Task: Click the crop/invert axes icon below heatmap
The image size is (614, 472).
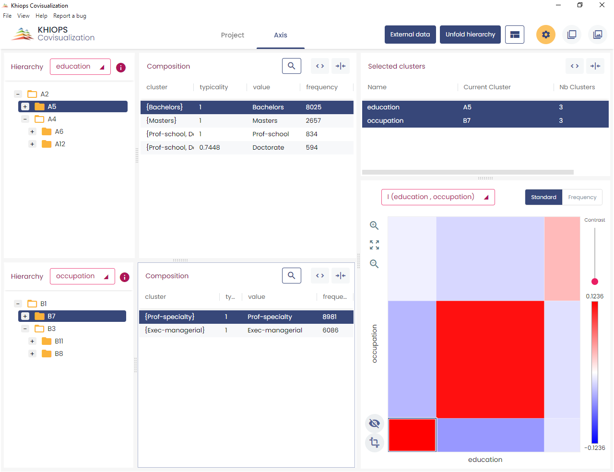Action: click(x=375, y=442)
